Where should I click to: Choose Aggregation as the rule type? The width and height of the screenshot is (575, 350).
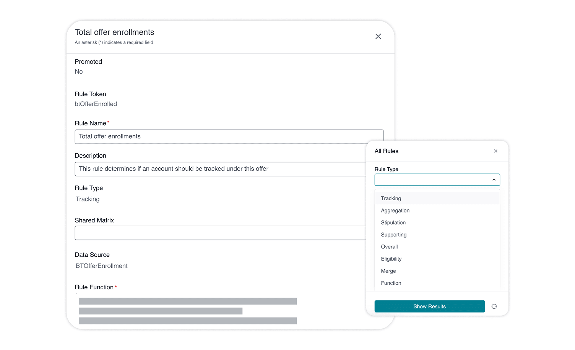tap(395, 211)
